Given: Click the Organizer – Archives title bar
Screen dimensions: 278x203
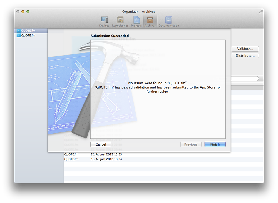Looking at the screenshot, I should [139, 12].
